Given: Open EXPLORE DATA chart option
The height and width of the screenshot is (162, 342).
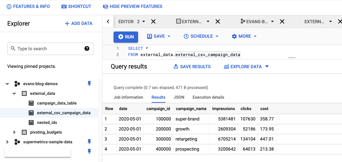Looking at the screenshot, I should [x=246, y=66].
